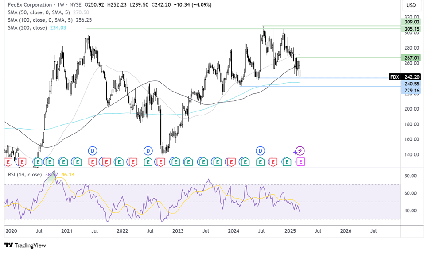
Task: Click the FedEx Corporation symbol title
Action: tap(30, 5)
